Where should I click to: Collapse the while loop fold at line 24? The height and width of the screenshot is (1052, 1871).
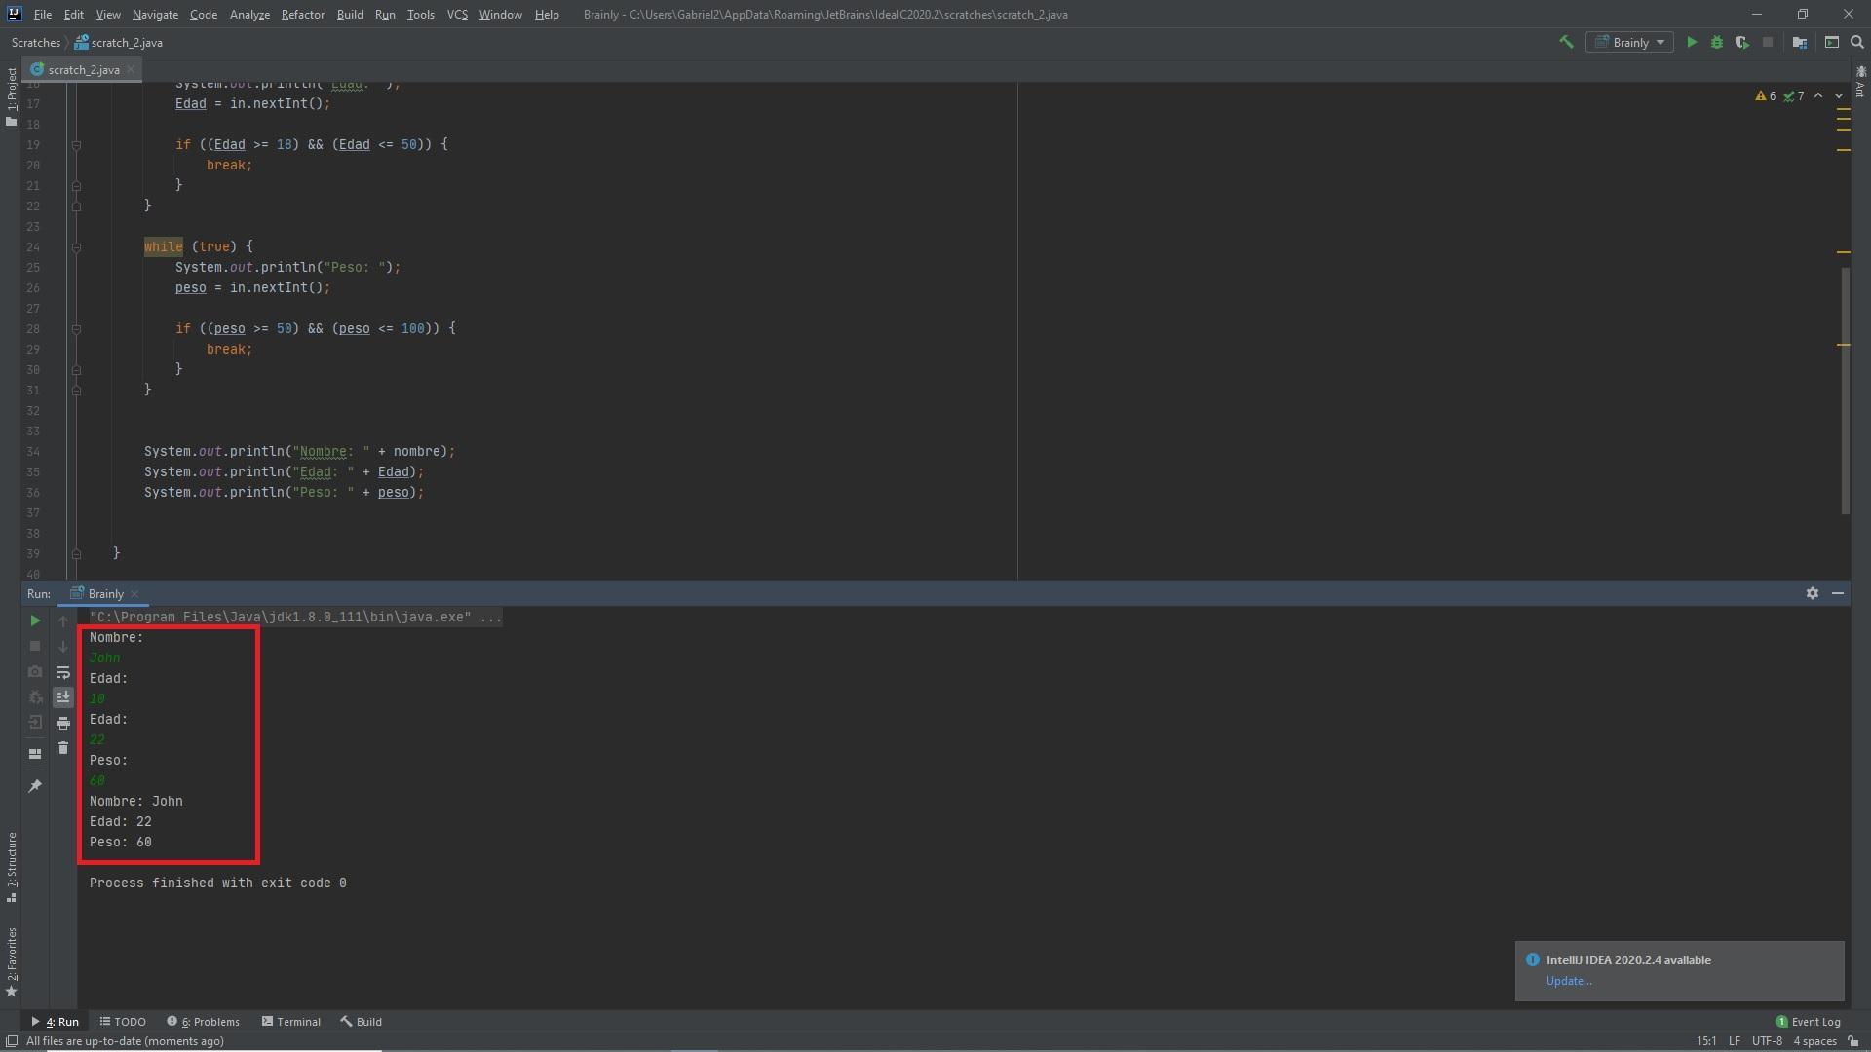76,247
